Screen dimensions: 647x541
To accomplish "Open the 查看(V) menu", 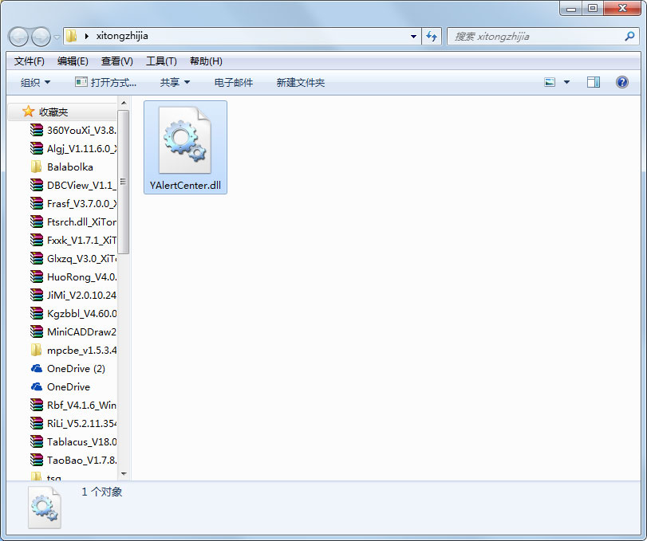I will (117, 61).
